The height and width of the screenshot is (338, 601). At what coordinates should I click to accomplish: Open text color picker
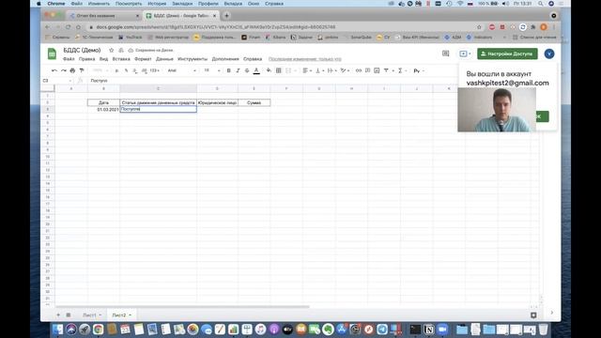[x=256, y=70]
